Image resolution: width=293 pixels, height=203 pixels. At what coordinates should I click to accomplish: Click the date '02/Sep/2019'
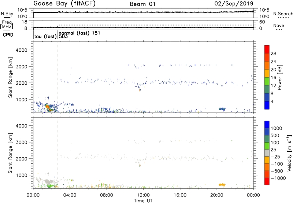coord(234,4)
